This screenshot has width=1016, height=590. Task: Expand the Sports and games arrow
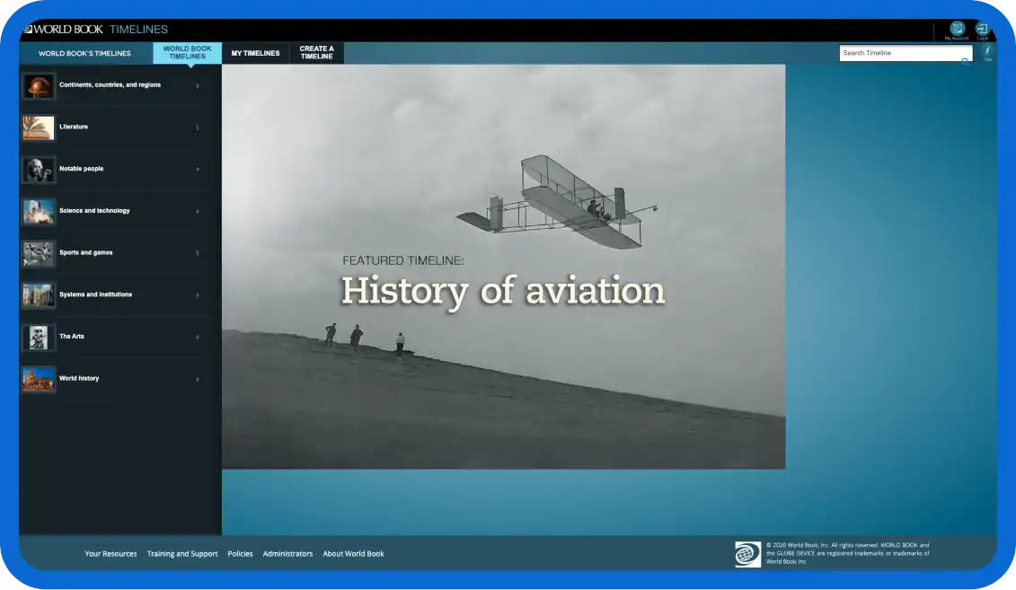click(x=198, y=253)
